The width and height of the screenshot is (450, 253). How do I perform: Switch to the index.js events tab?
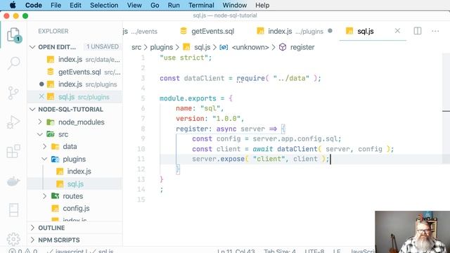[x=141, y=31]
